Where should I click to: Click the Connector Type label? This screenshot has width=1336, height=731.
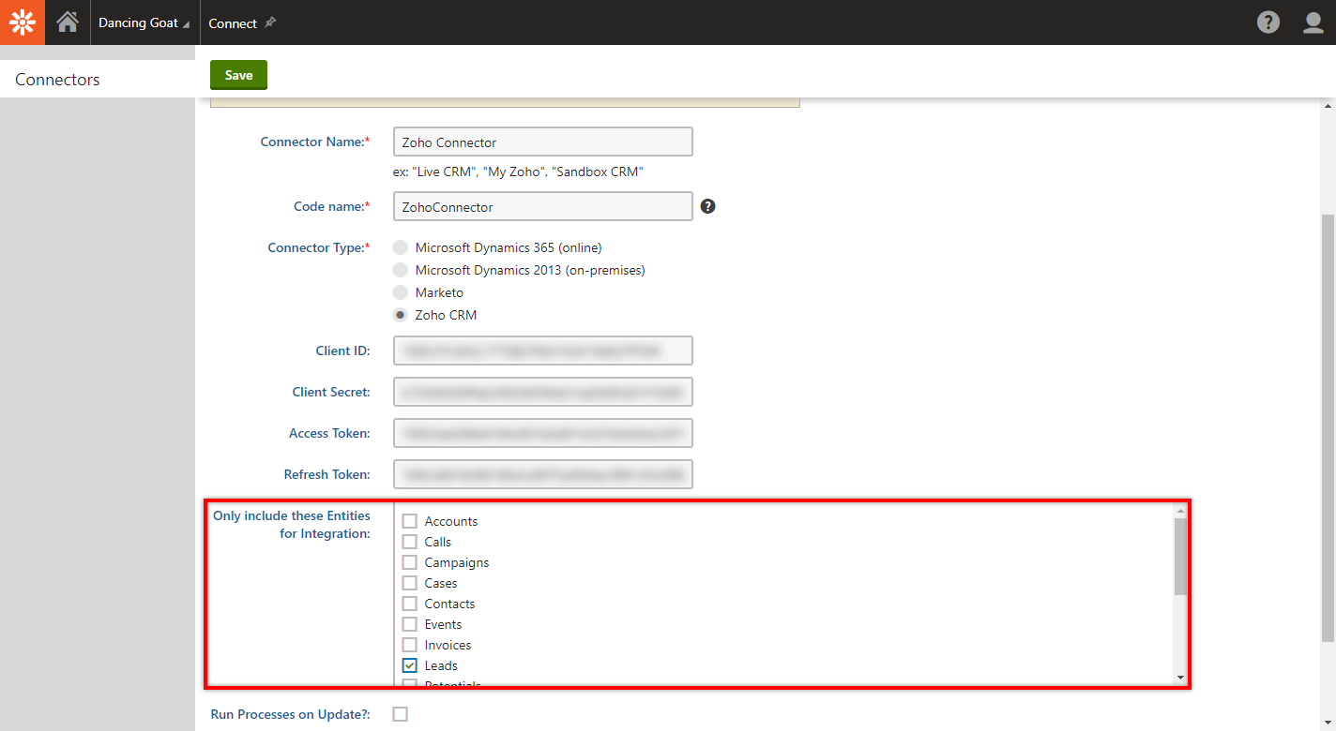[x=319, y=247]
